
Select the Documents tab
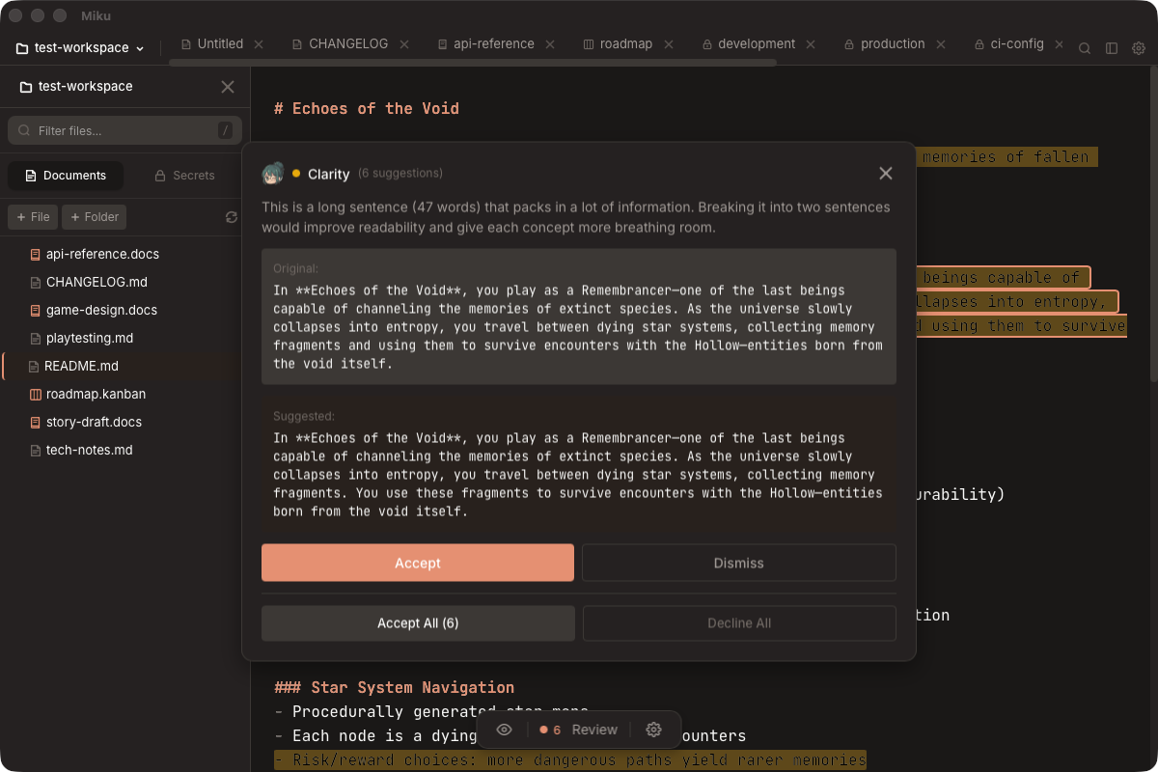pyautogui.click(x=66, y=176)
